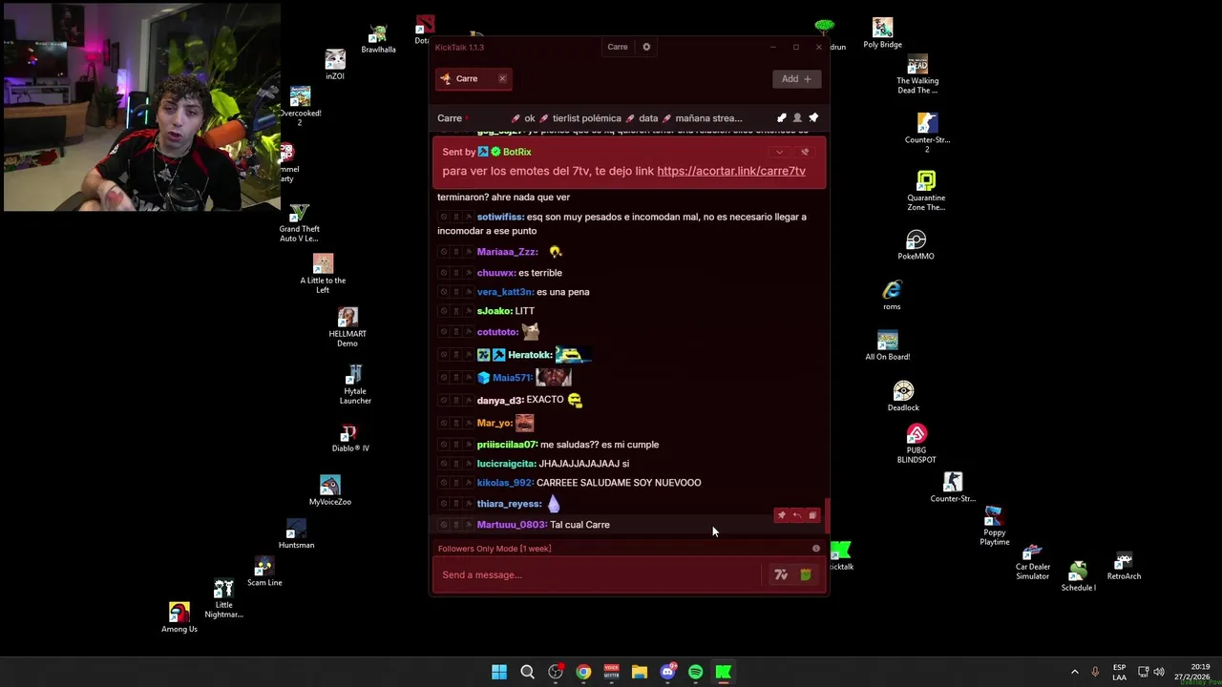This screenshot has width=1222, height=687.
Task: Open the PokeMMO desktop icon
Action: [916, 244]
